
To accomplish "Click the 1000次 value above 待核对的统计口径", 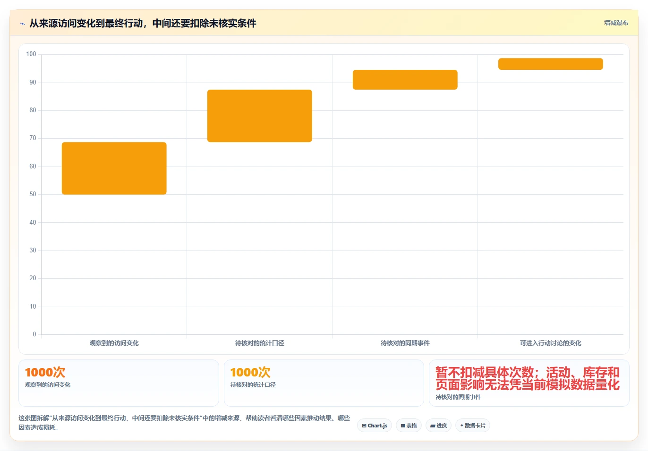I will click(251, 372).
